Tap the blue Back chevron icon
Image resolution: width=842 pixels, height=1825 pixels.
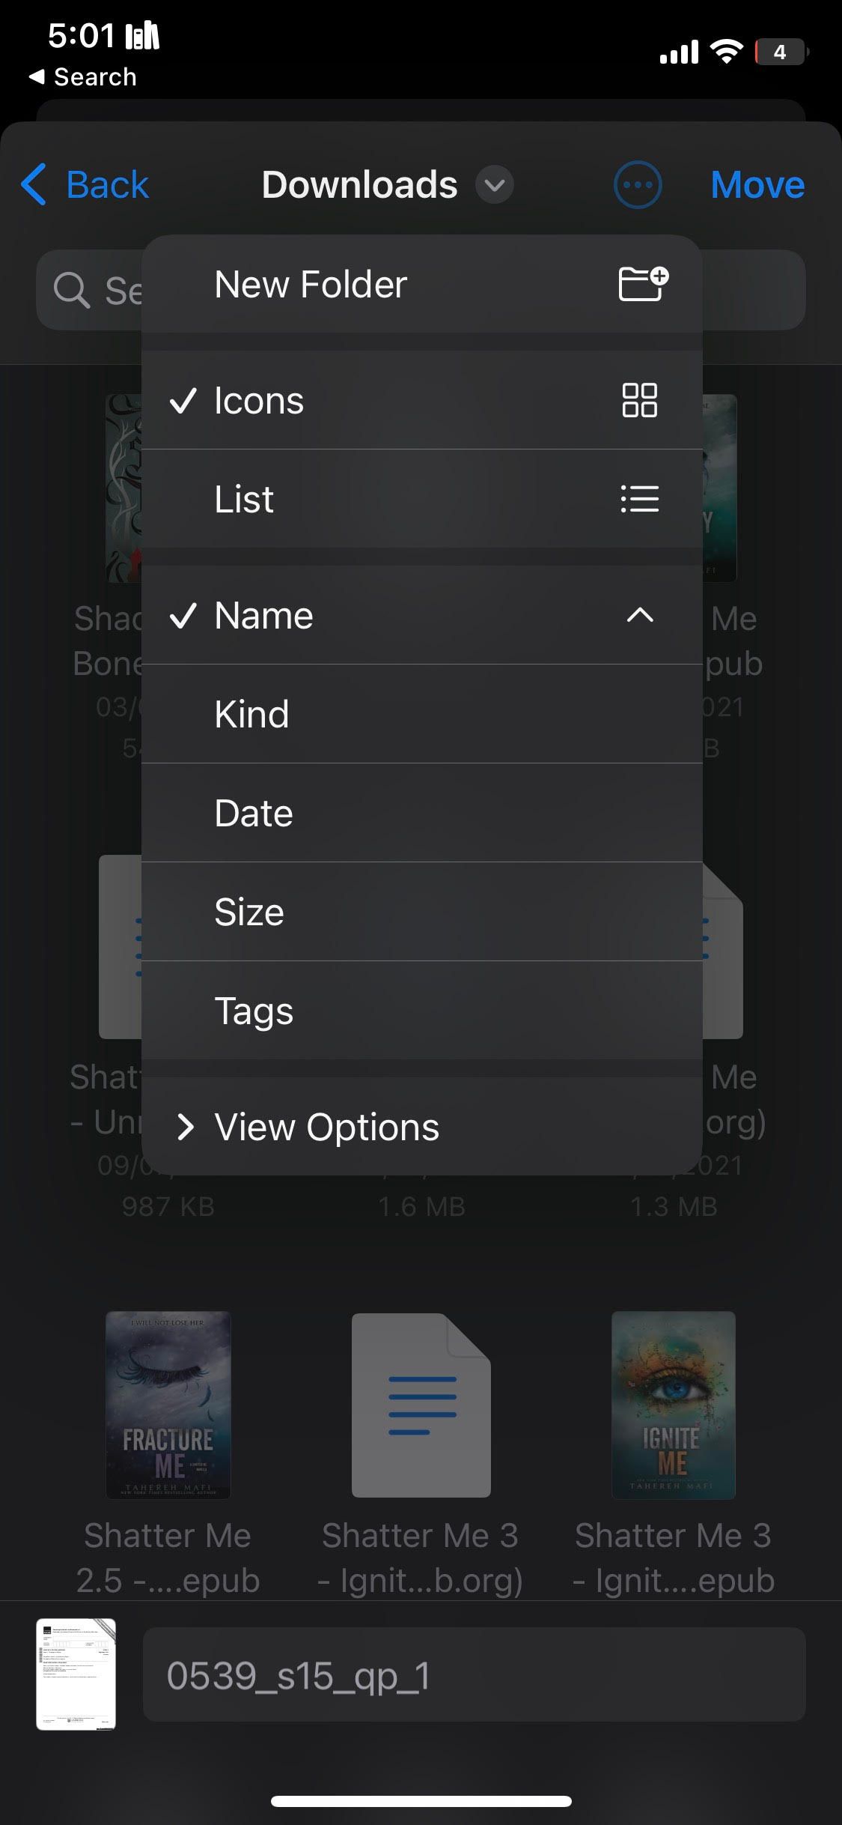pyautogui.click(x=34, y=184)
